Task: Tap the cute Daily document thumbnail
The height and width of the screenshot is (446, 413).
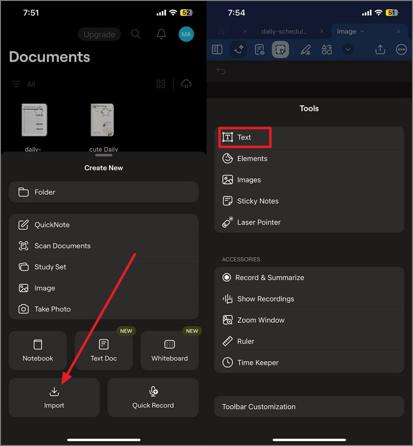Action: pyautogui.click(x=103, y=119)
